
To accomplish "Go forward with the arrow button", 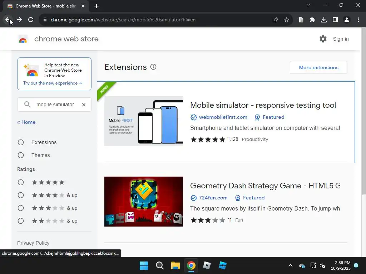I will (x=19, y=20).
